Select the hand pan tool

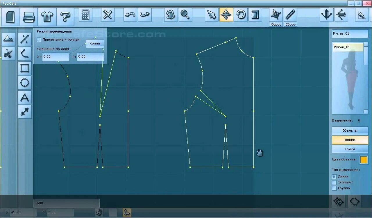pos(171,15)
